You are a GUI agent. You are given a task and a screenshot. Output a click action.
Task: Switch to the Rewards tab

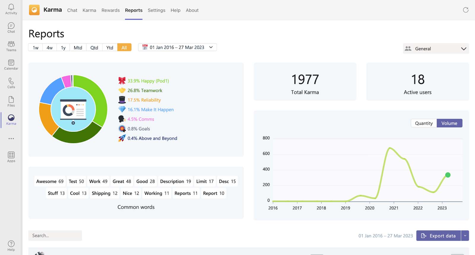click(110, 10)
